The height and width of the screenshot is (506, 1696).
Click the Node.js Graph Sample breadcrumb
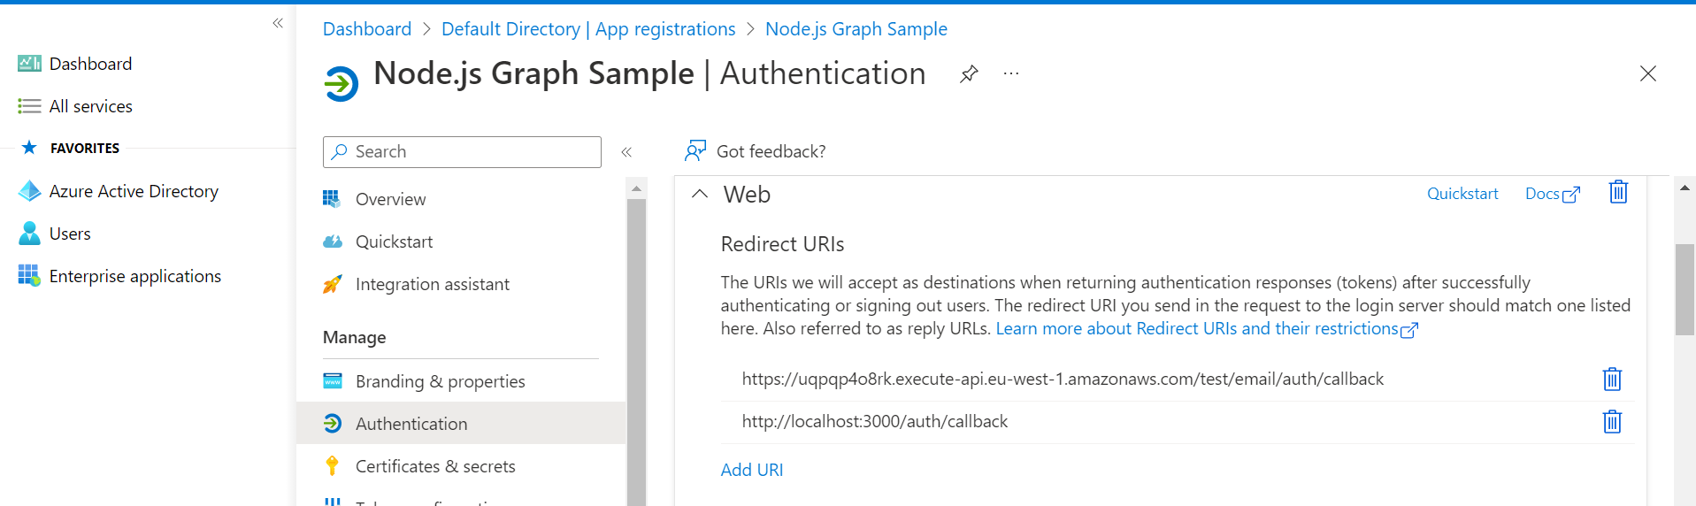[856, 29]
